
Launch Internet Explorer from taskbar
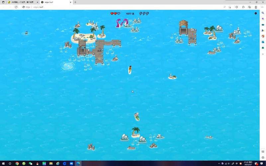coord(58,163)
